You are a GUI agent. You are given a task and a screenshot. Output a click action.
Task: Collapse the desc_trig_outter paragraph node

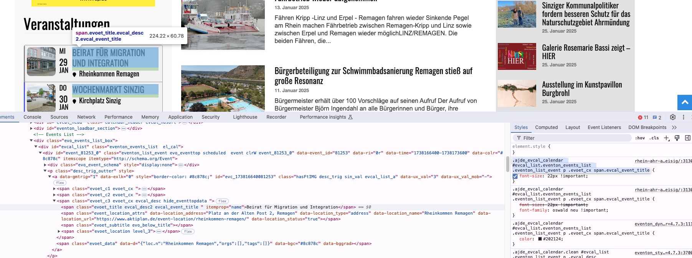(45, 171)
